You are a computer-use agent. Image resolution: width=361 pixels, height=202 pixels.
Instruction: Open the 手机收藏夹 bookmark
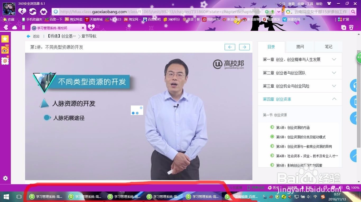(32, 19)
